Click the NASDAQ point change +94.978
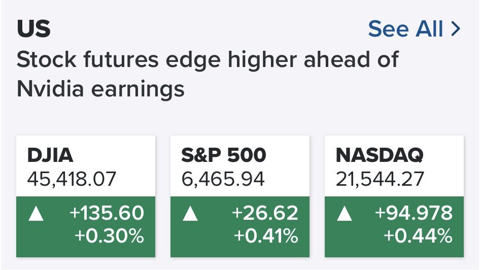This screenshot has width=480, height=270. click(414, 214)
